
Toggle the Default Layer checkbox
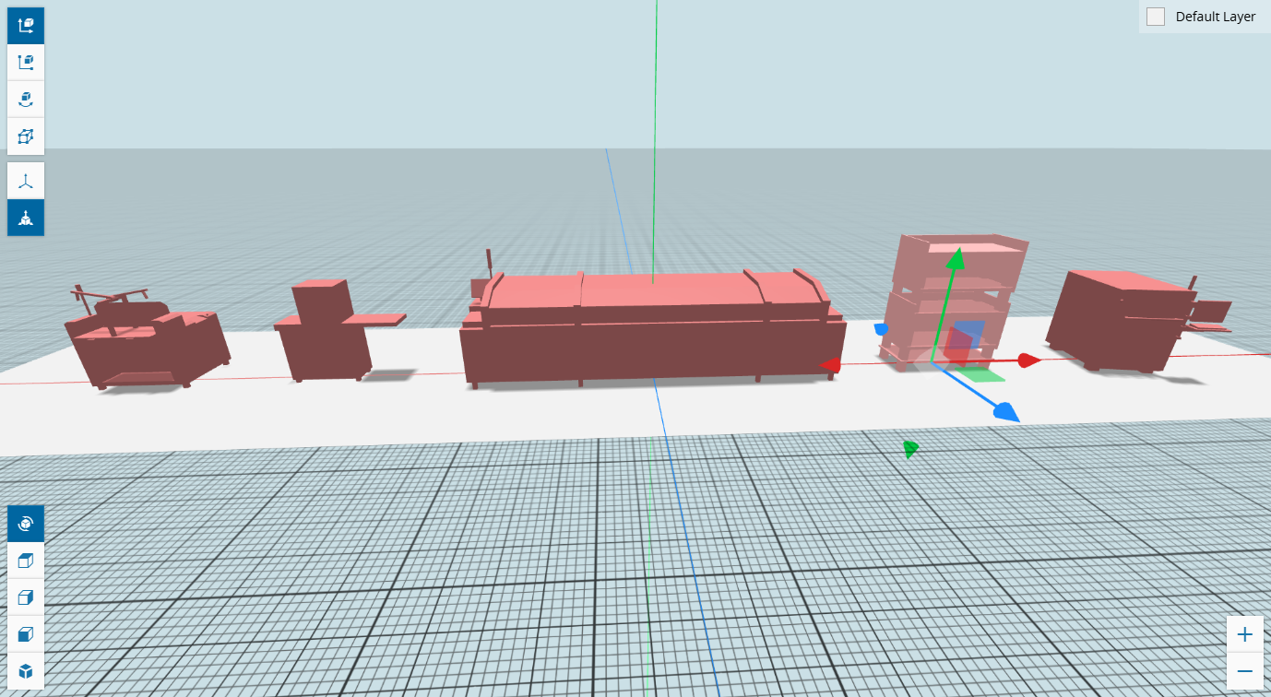point(1156,17)
